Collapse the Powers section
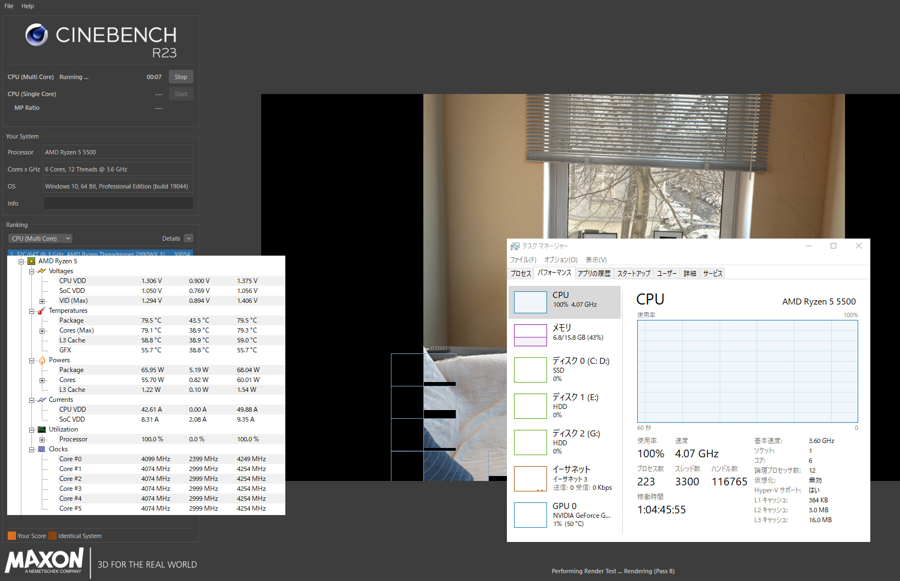This screenshot has height=581, width=900. click(x=32, y=361)
